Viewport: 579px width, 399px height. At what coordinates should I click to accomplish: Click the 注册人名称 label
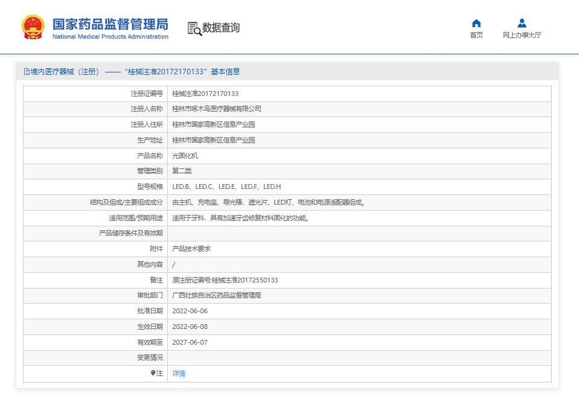(147, 109)
